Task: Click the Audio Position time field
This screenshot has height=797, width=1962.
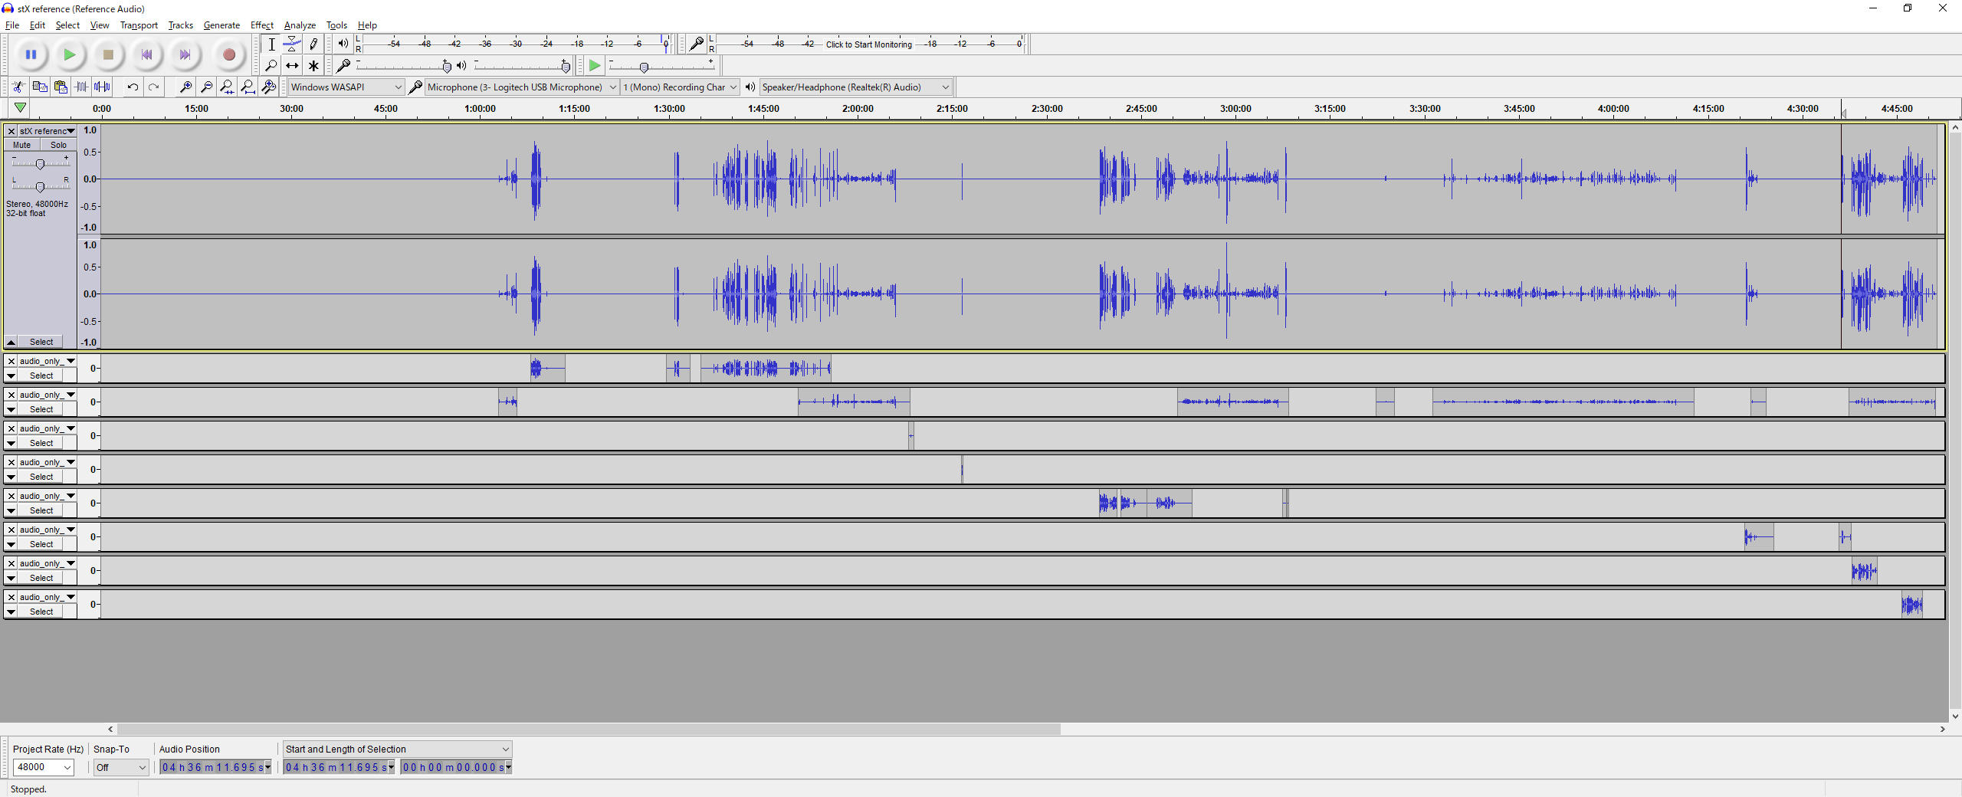Action: 215,767
